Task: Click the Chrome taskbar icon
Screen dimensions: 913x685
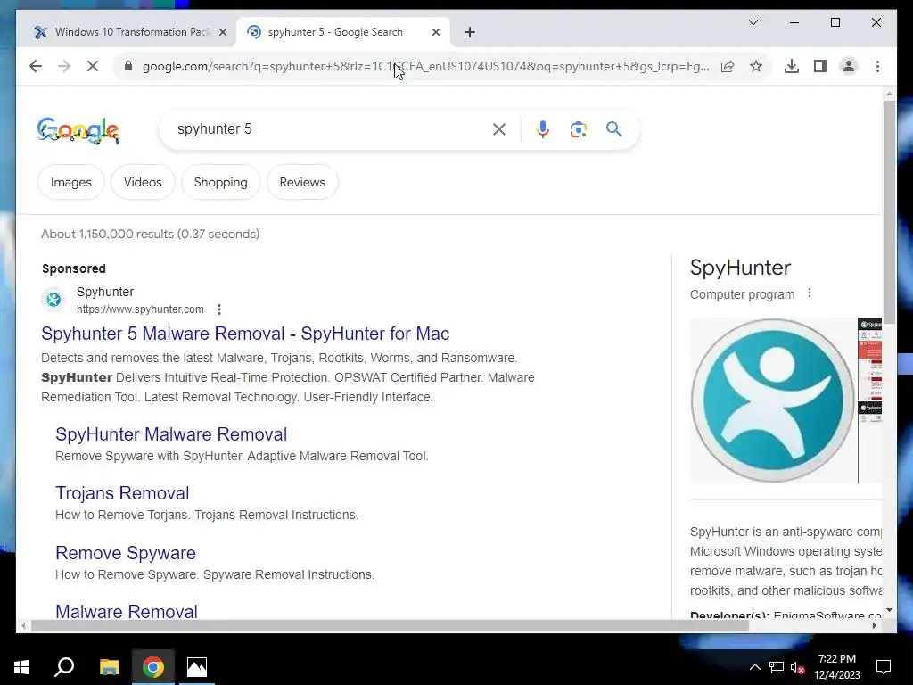Action: (x=153, y=667)
